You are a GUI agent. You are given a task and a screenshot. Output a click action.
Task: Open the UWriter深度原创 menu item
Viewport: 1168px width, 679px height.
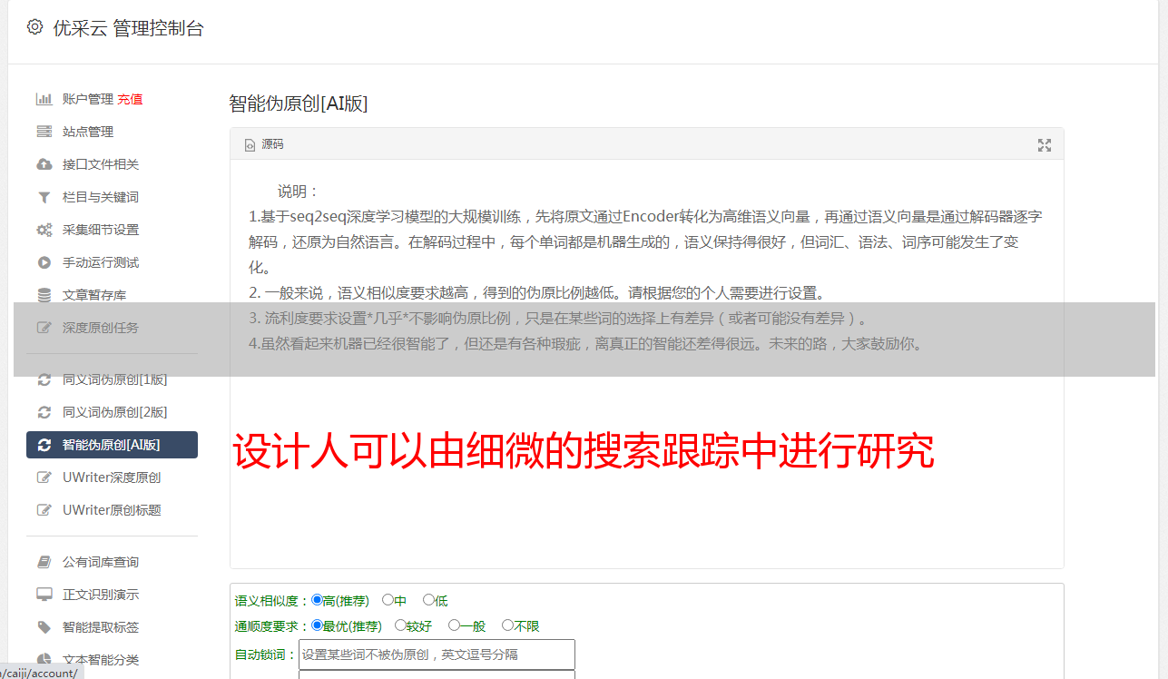coord(112,477)
